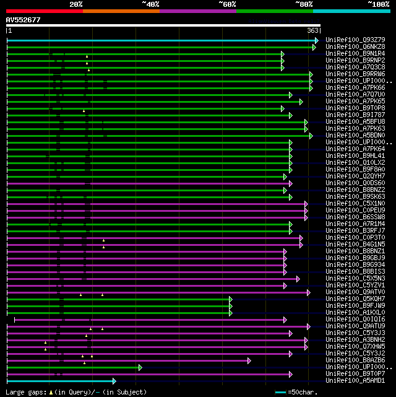Click the yellow gap marker under the B9RNP2 row
The width and height of the screenshot is (396, 397).
coord(87,63)
